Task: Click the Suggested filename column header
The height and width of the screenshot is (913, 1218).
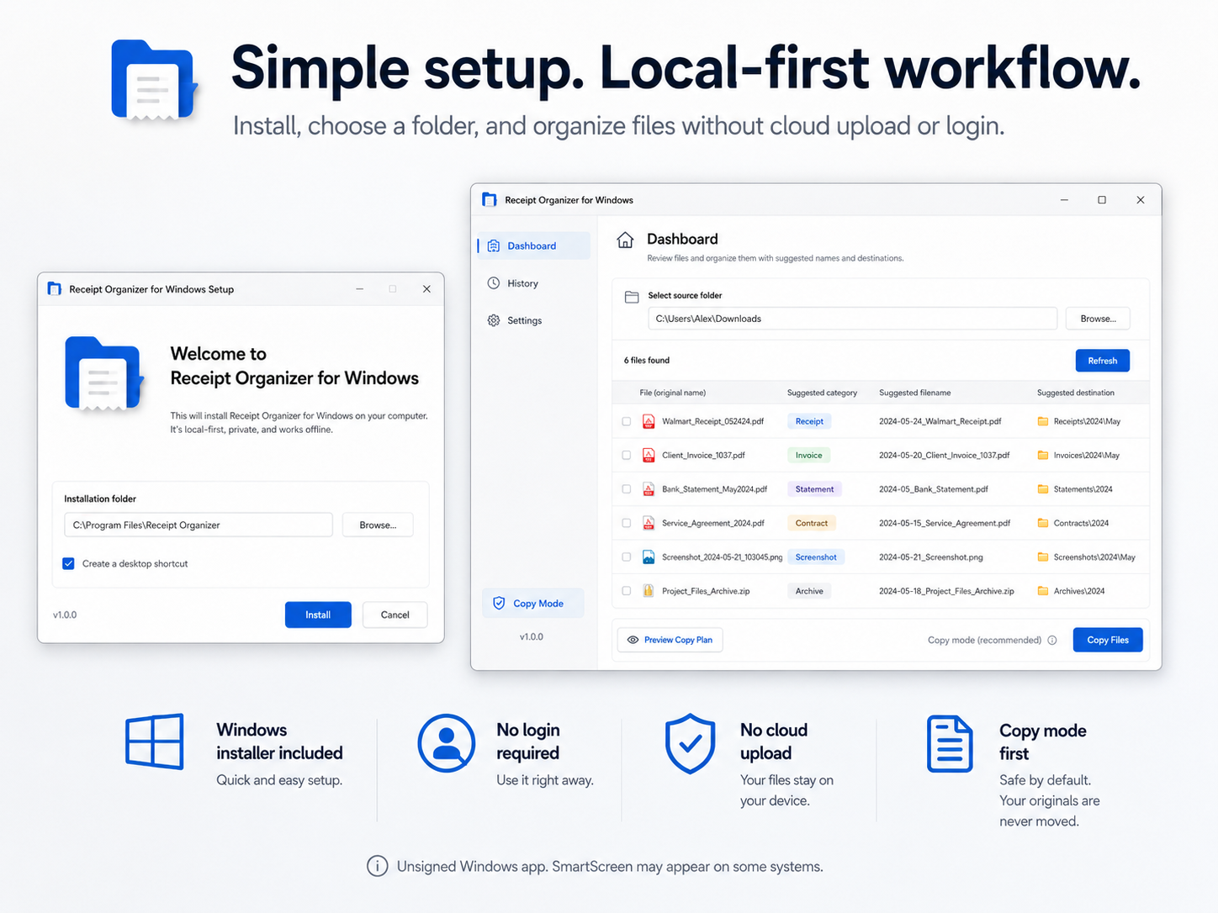Action: pos(915,393)
